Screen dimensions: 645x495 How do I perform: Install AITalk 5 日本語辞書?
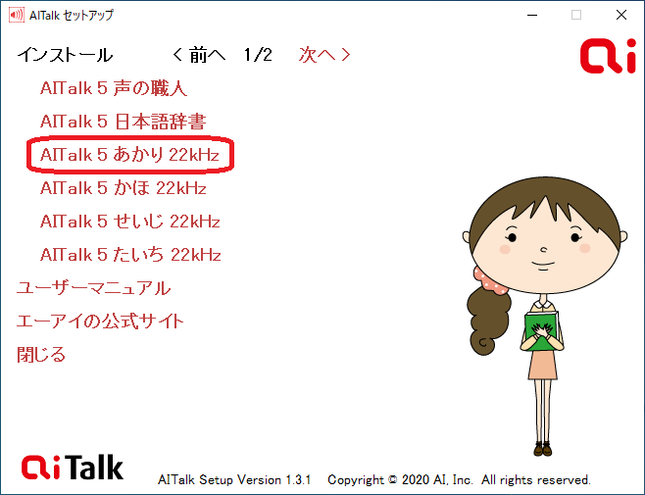123,122
